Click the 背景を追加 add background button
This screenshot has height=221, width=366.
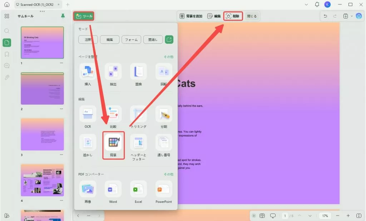[x=191, y=16]
